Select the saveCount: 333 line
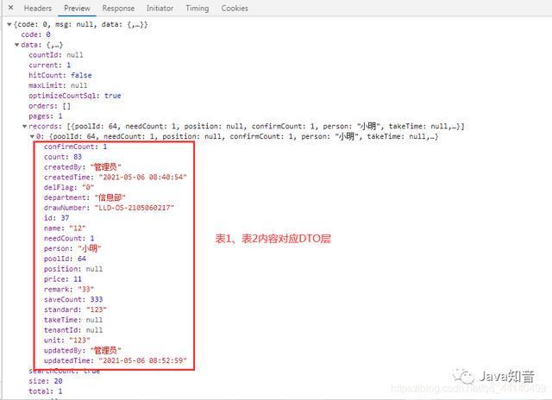The height and width of the screenshot is (400, 552). (x=72, y=299)
